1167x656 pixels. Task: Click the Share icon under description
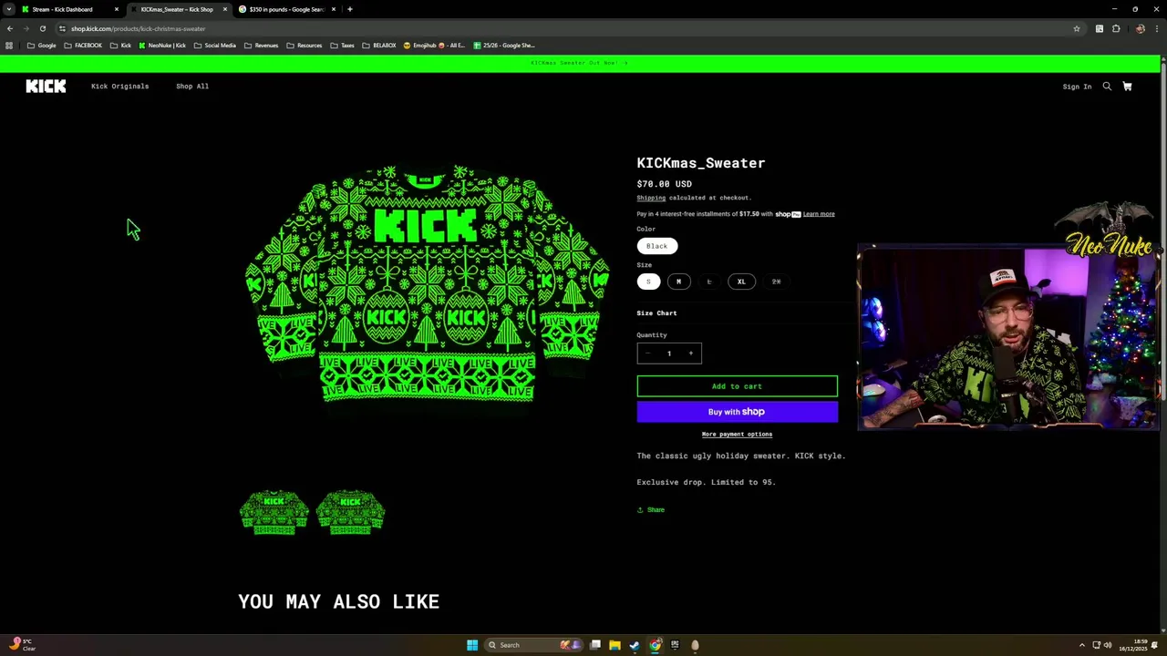640,510
